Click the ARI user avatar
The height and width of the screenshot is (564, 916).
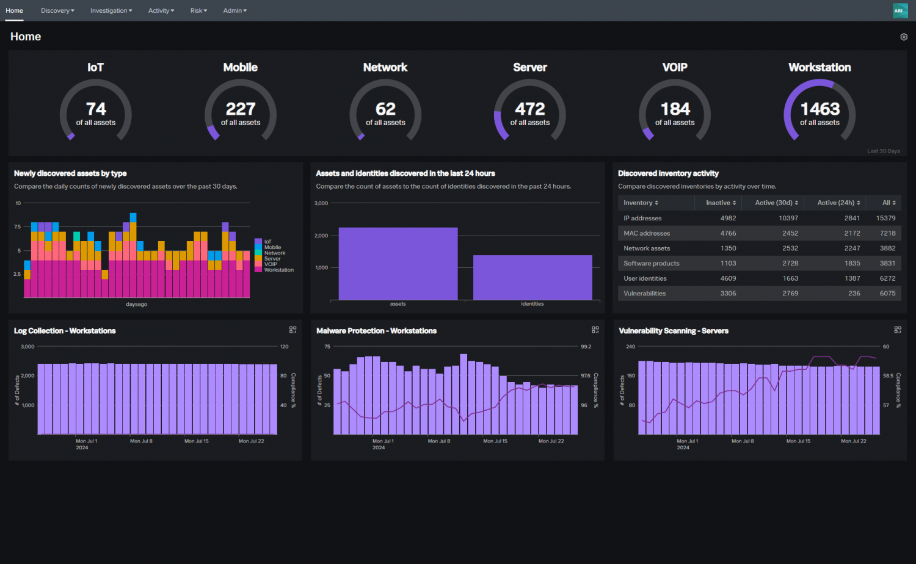tap(900, 10)
